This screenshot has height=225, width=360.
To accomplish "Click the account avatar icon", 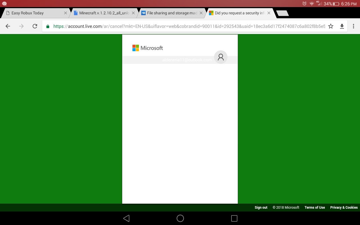I will [x=221, y=57].
